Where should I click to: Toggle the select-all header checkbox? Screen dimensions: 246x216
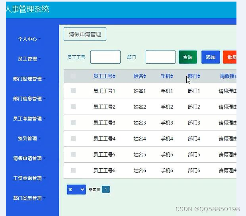coord(73,76)
